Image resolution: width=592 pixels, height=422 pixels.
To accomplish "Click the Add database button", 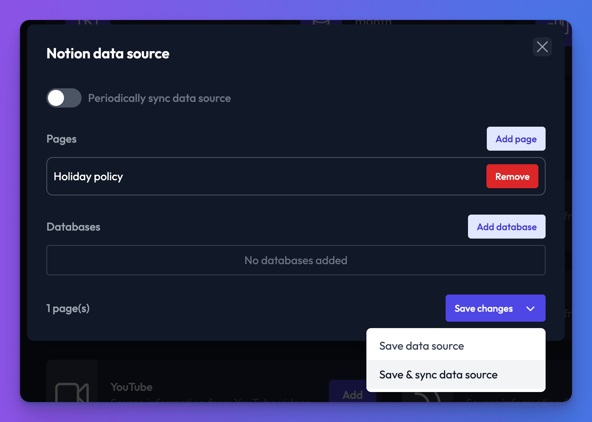I will 506,227.
